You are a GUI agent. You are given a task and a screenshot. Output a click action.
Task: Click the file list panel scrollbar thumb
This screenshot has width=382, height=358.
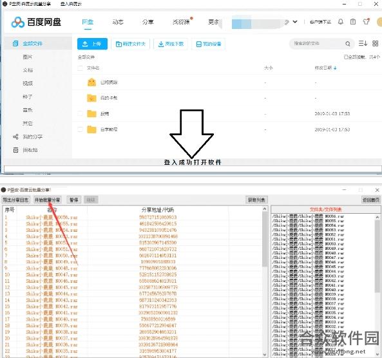377,256
